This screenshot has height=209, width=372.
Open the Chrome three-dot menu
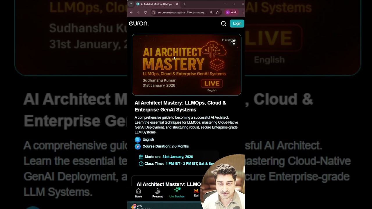pyautogui.click(x=243, y=12)
